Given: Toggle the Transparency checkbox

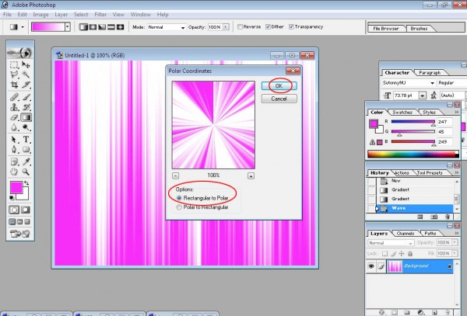Looking at the screenshot, I should [x=291, y=26].
